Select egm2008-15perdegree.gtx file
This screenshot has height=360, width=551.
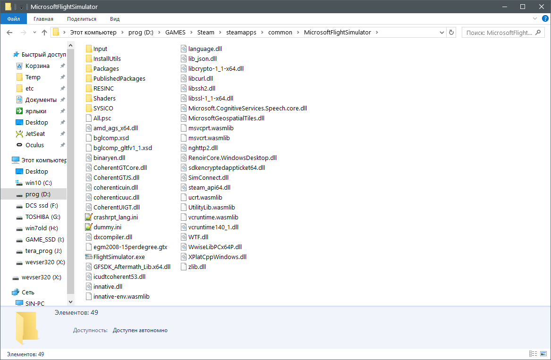pyautogui.click(x=127, y=247)
